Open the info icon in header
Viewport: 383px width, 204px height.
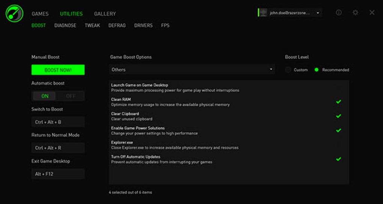tap(339, 12)
